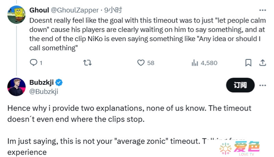
Task: Open the 9小时 timestamp link
Action: point(113,10)
